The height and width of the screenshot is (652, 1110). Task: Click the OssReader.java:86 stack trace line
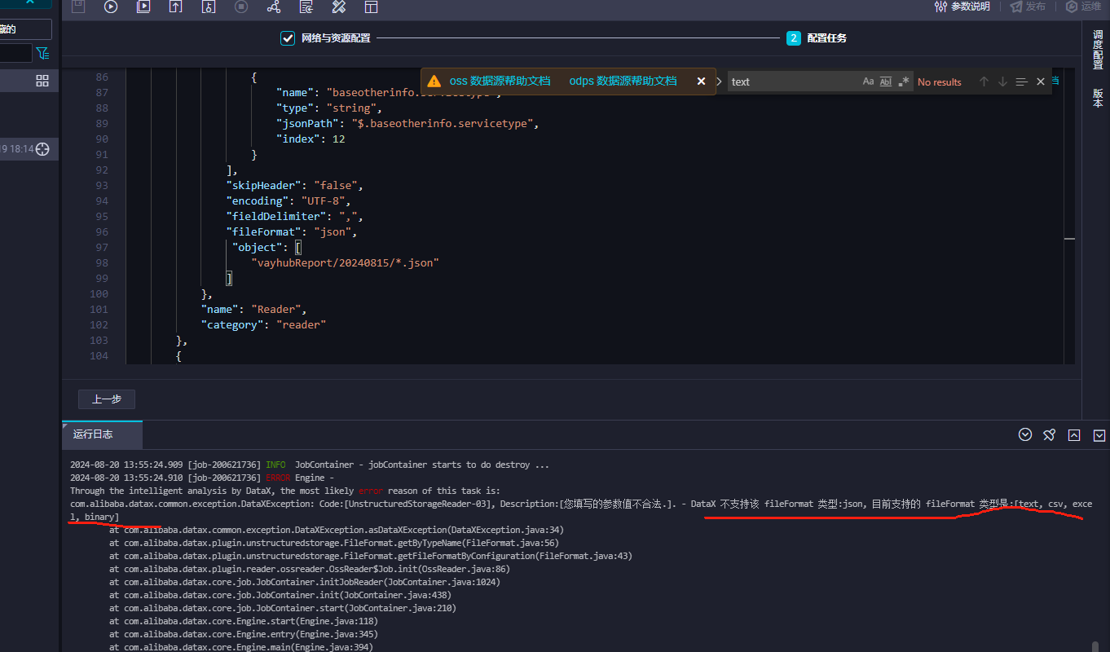[x=310, y=569]
